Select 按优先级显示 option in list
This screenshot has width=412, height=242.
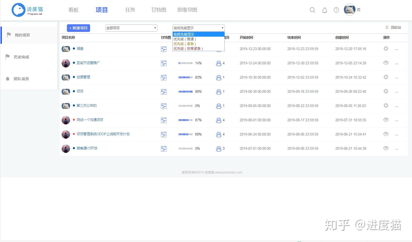pos(199,34)
